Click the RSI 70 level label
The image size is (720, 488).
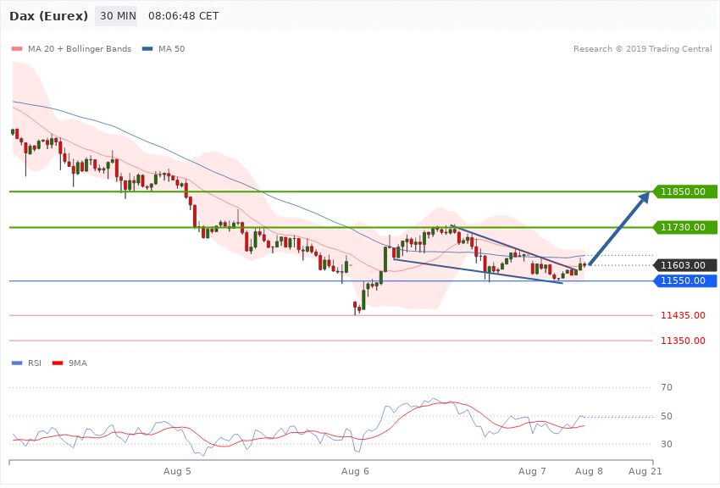(x=667, y=387)
